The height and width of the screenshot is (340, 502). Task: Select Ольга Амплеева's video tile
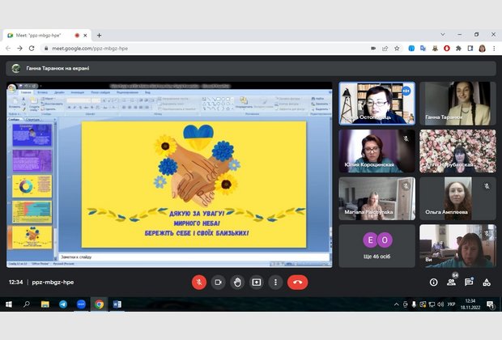pyautogui.click(x=457, y=198)
